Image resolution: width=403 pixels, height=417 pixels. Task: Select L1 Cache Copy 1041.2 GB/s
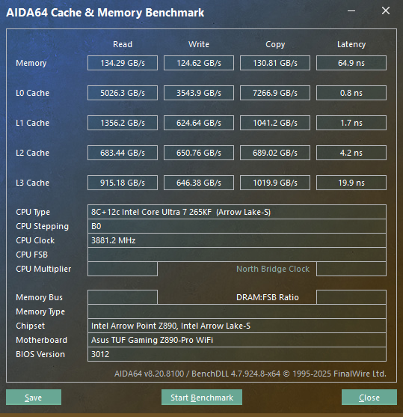(x=275, y=123)
